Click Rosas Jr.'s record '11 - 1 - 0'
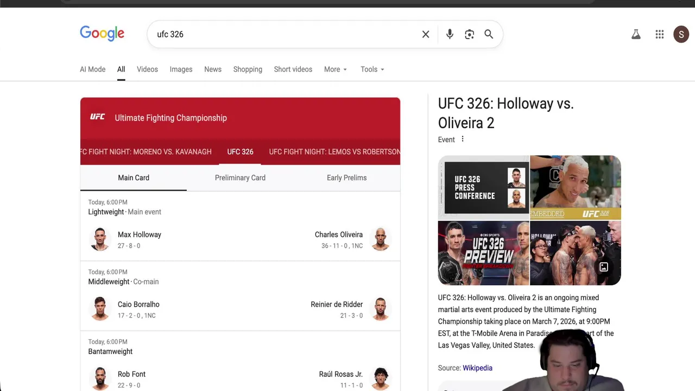 tap(351, 385)
